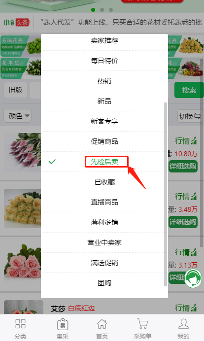
Task: Click the popup list scrollbar
Action: click(166, 194)
